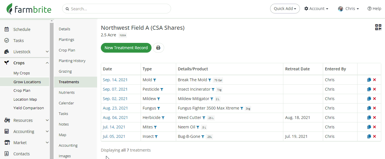
Task: Open the Chris user dropdown
Action: [348, 9]
